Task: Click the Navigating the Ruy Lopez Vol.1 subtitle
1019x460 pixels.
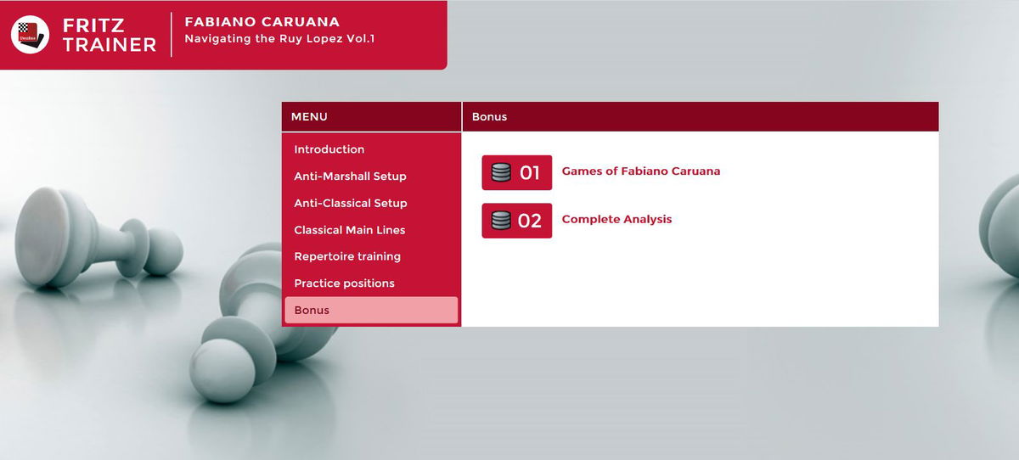Action: click(279, 39)
